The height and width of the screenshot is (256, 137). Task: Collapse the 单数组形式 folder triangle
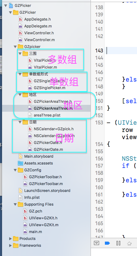point(20,74)
